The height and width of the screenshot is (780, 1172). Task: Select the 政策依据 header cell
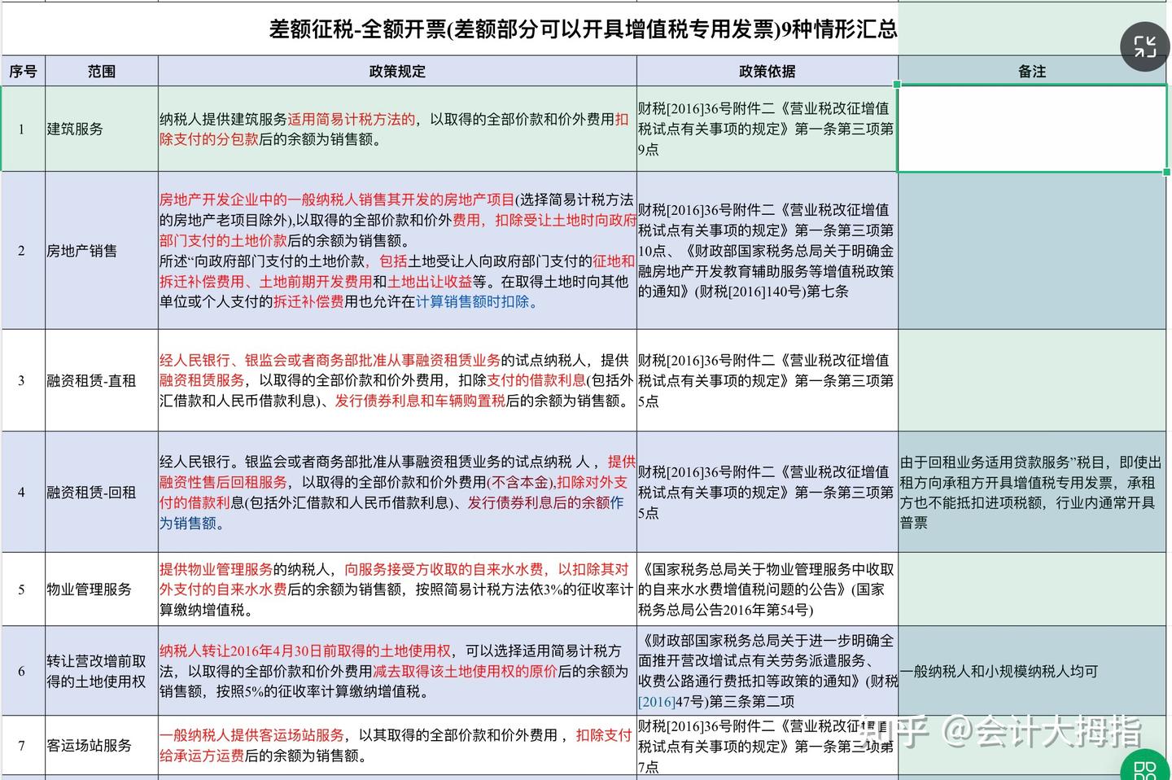767,72
